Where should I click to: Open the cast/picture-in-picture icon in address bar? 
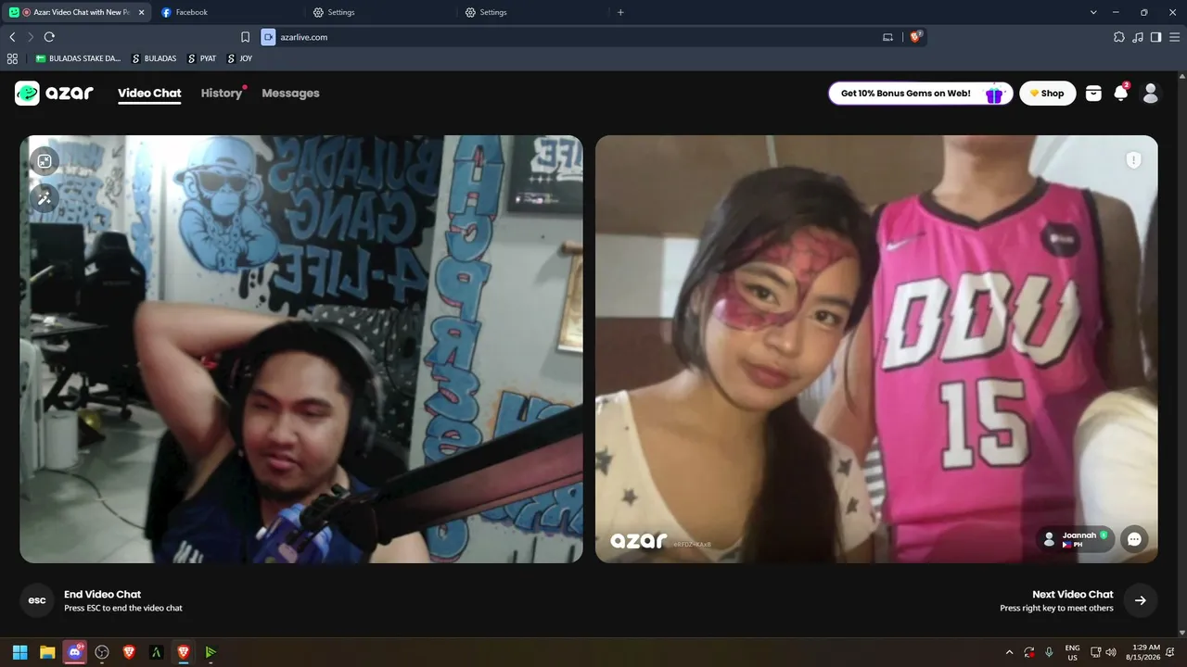click(887, 37)
